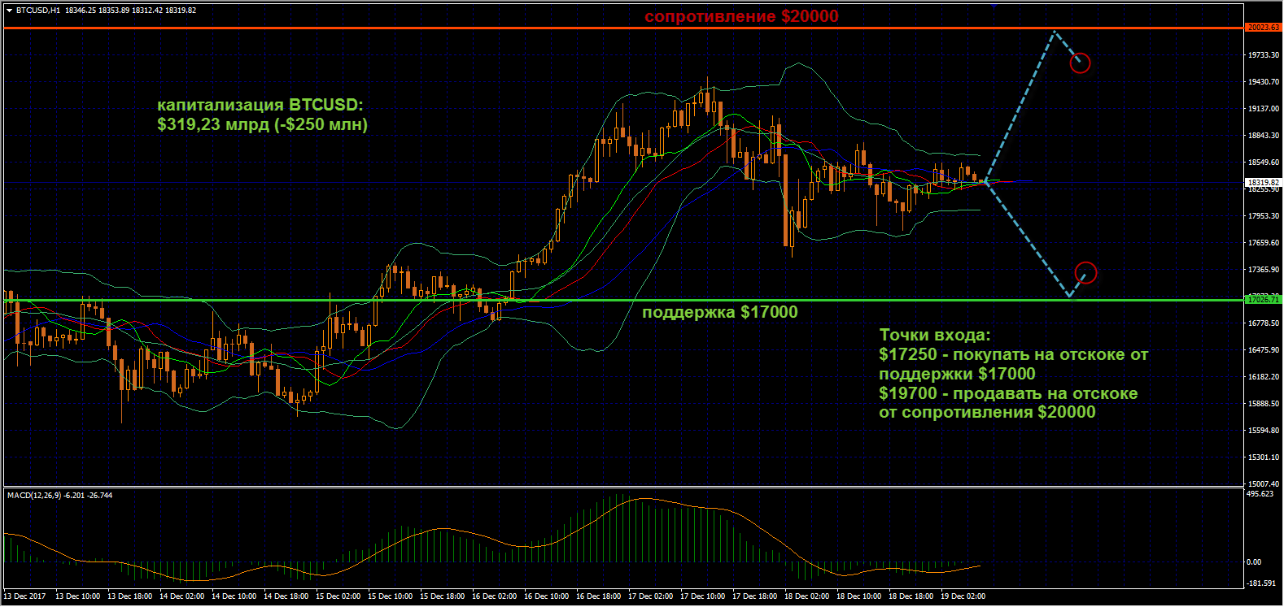Click the 19 Dec 02:00 time axis label
This screenshot has height=607, width=1284.
(x=963, y=596)
